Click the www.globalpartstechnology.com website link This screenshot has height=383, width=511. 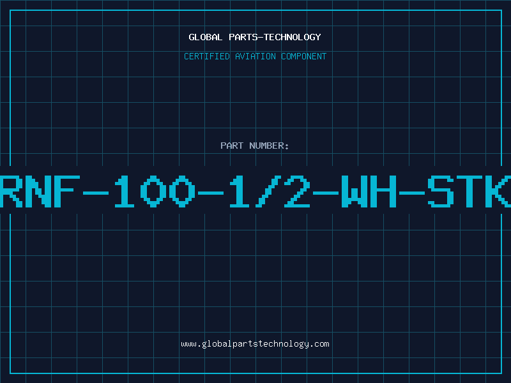pos(255,344)
